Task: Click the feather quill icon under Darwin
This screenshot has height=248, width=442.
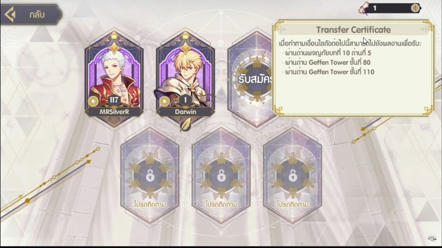Action: coord(186,124)
